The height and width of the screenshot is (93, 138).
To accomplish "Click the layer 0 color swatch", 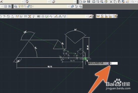I will click(31, 6).
